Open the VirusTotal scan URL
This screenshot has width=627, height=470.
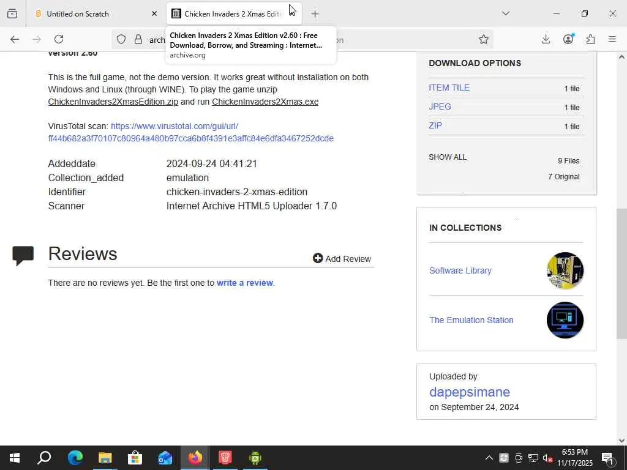coord(191,132)
